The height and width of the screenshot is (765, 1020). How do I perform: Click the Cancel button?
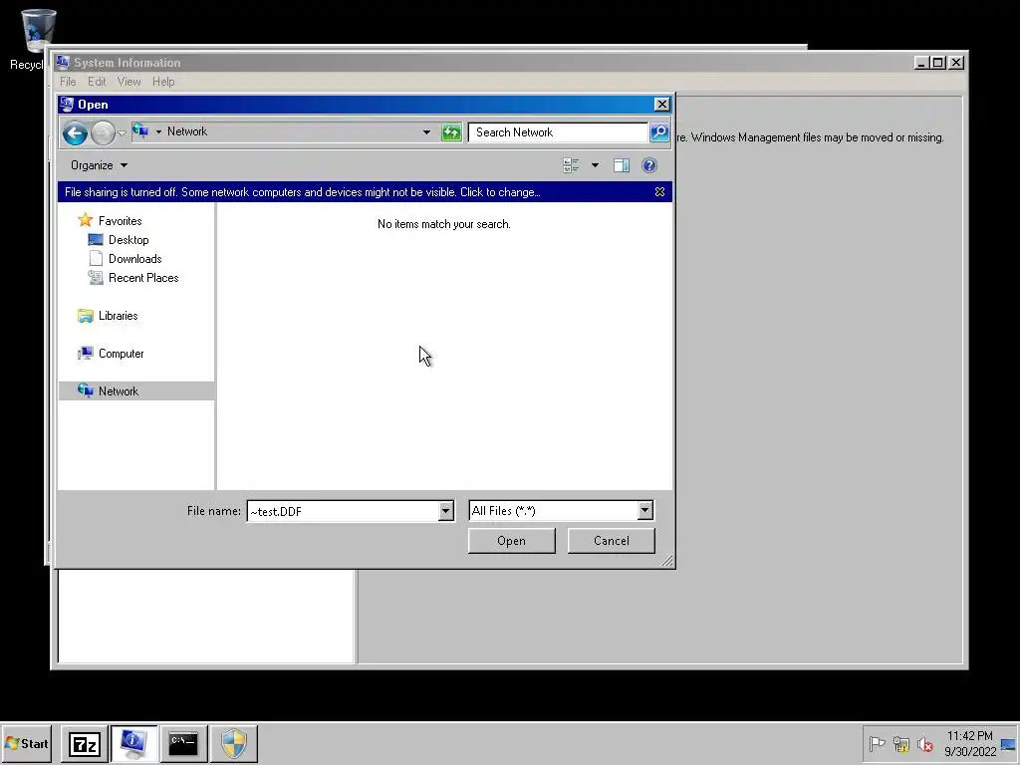611,541
